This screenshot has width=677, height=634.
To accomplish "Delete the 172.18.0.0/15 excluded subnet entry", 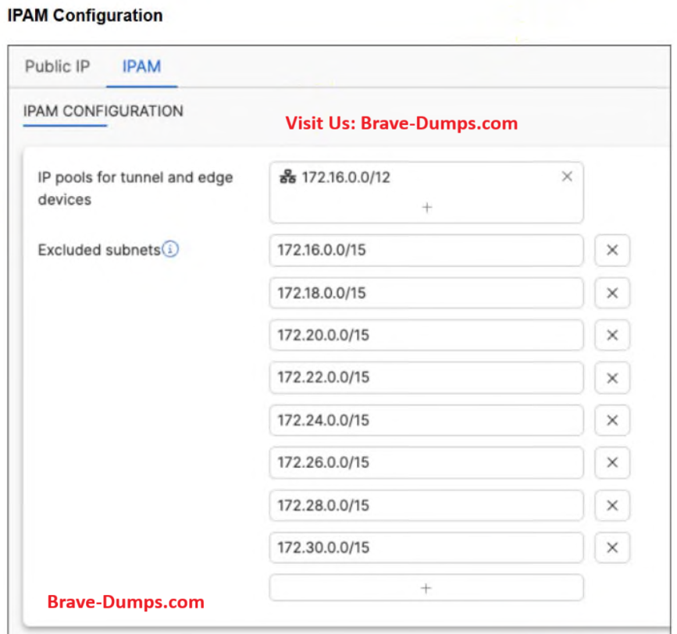I will click(612, 293).
